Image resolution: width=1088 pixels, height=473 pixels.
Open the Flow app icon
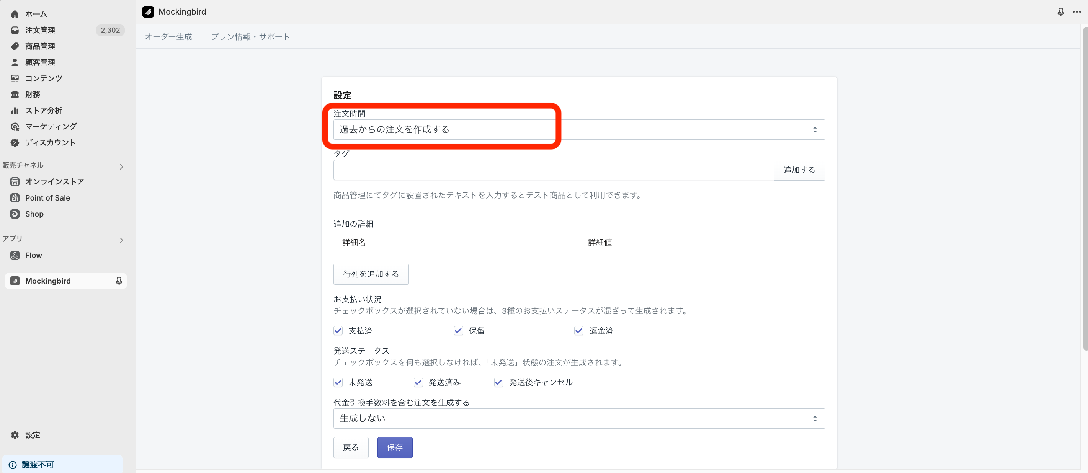pyautogui.click(x=15, y=255)
